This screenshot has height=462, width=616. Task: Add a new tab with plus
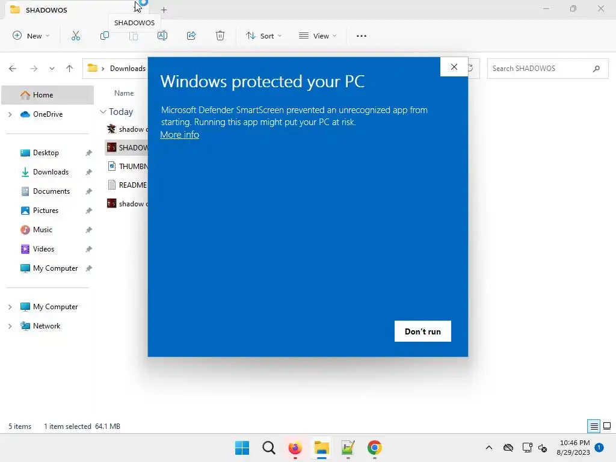(164, 10)
